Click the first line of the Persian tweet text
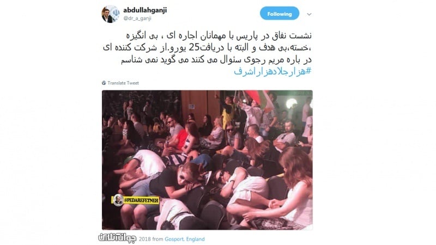The image size is (436, 245). coord(219,35)
